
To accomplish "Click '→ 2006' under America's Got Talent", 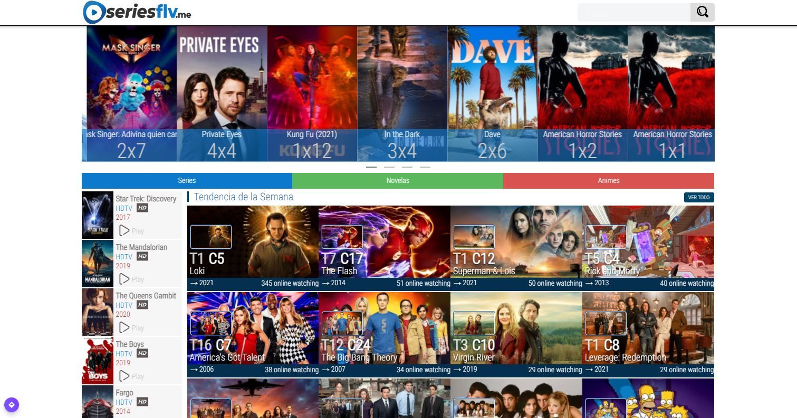I will point(201,370).
